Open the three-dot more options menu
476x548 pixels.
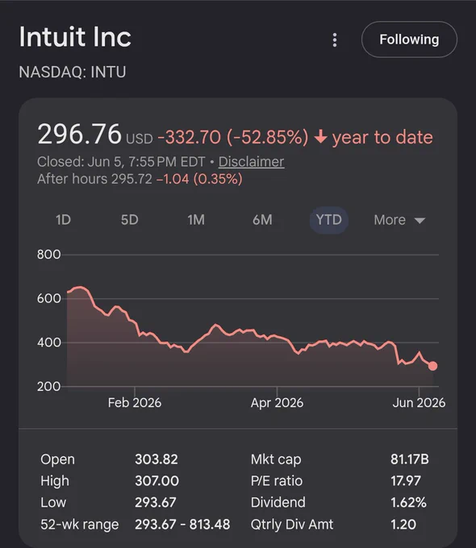pos(335,39)
